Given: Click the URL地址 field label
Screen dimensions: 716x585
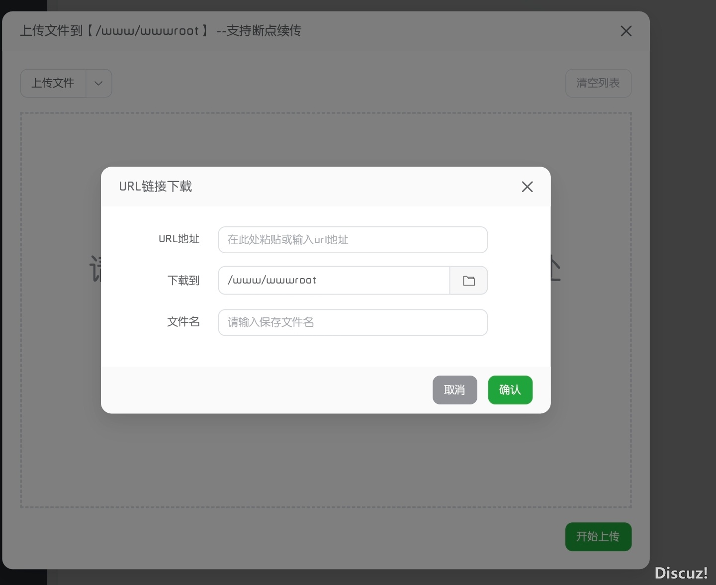Looking at the screenshot, I should [179, 239].
